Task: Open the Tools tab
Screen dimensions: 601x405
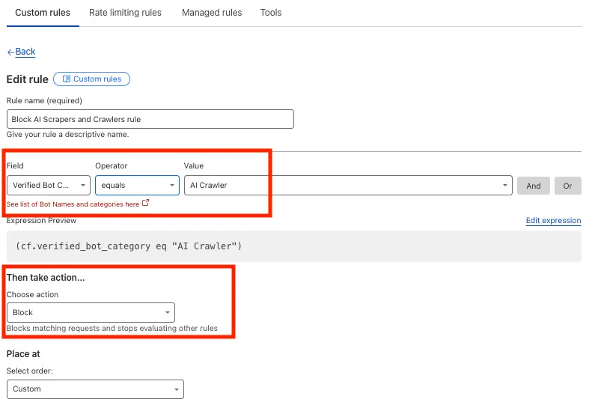Action: (271, 13)
